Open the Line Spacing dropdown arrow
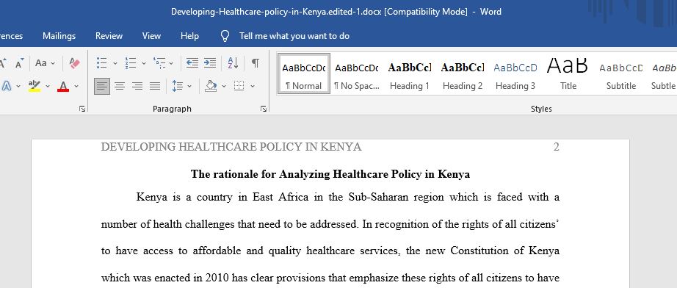 coord(189,87)
